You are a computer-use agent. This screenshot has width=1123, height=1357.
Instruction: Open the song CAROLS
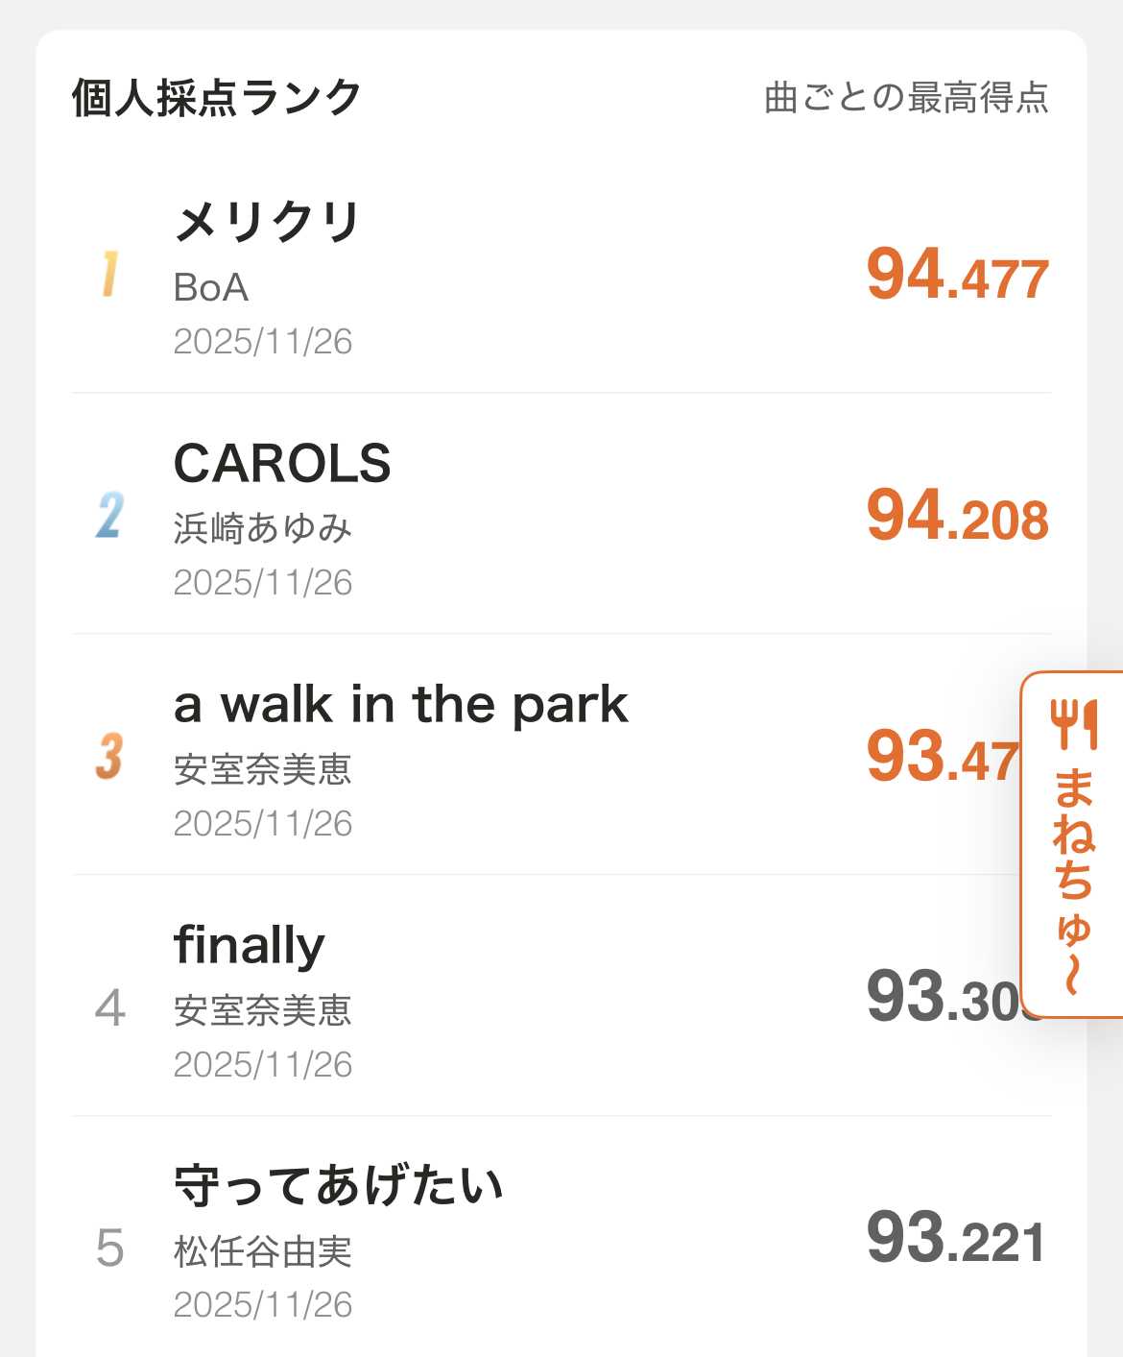(282, 464)
